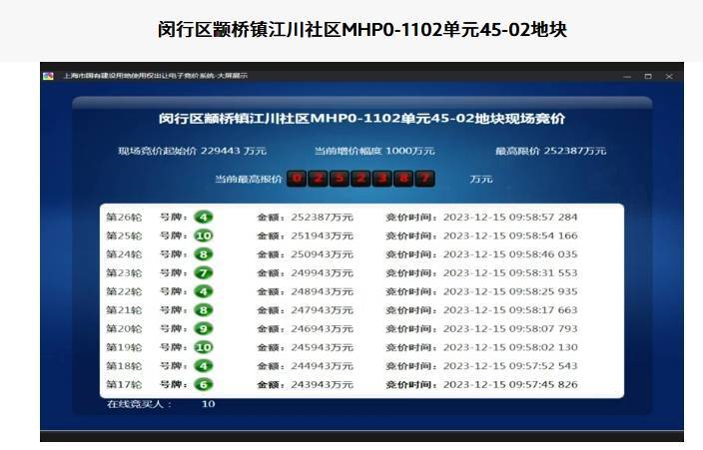Click bid time 09:58:57 284

pos(544,218)
